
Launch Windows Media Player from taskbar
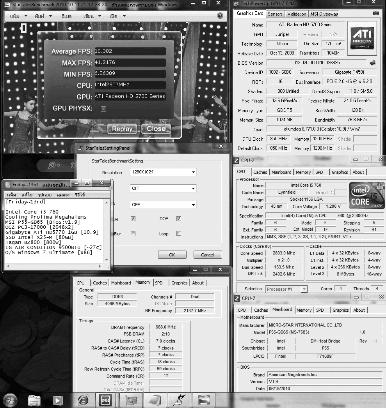point(58,400)
